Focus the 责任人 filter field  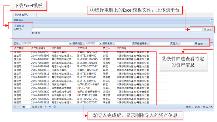[187, 44]
